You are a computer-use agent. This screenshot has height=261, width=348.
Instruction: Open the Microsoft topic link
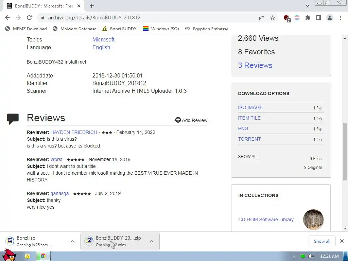click(x=103, y=39)
